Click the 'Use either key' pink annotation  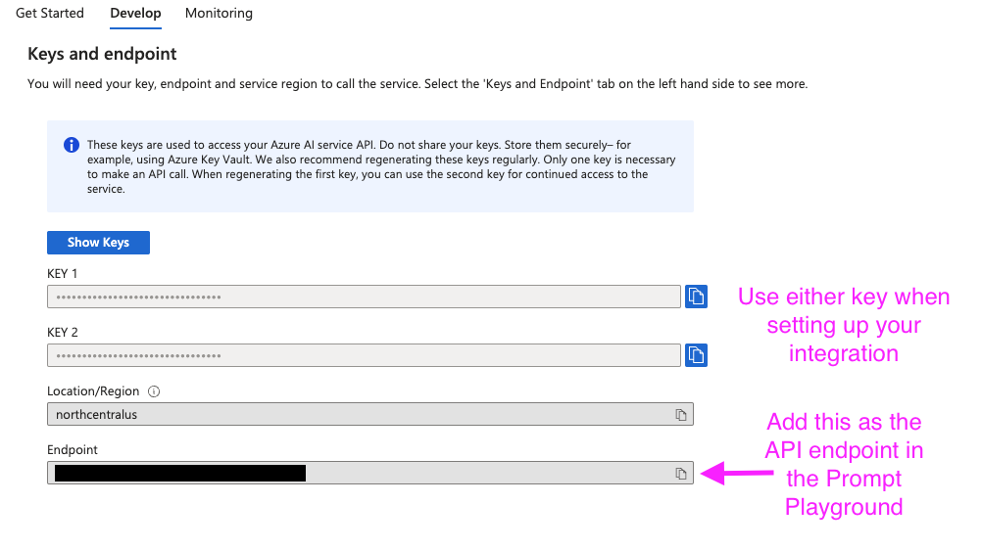[844, 325]
